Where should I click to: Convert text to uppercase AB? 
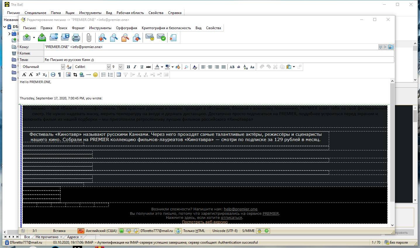coord(232,67)
